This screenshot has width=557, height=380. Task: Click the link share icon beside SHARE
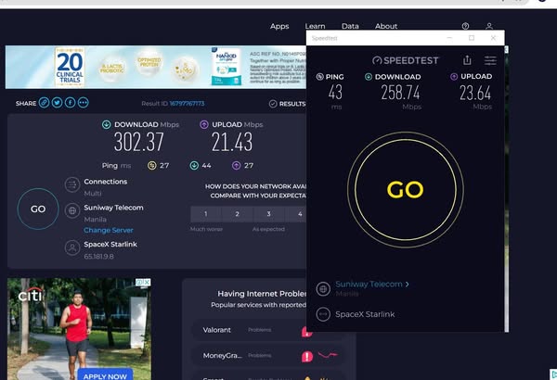[44, 103]
